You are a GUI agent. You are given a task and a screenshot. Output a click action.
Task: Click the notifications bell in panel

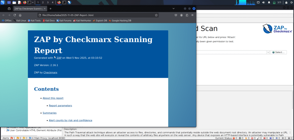pos(269,2)
